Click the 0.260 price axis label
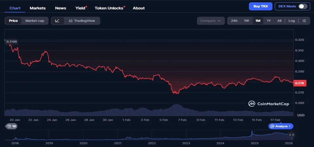 tap(300, 103)
